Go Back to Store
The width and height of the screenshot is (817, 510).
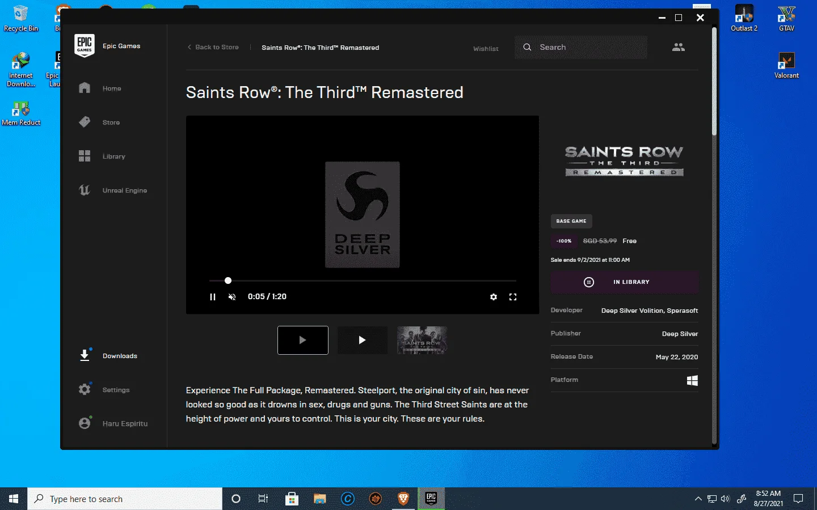(213, 47)
